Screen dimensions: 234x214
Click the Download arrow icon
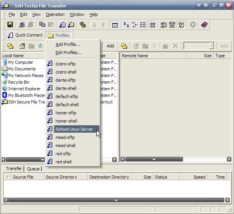click(x=94, y=25)
